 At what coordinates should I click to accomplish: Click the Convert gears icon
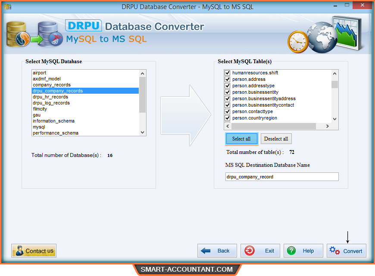tap(334, 251)
